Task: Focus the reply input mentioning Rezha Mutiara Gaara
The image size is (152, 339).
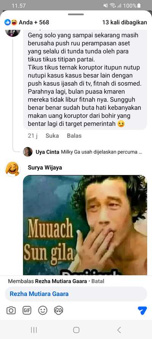Action: (x=76, y=294)
